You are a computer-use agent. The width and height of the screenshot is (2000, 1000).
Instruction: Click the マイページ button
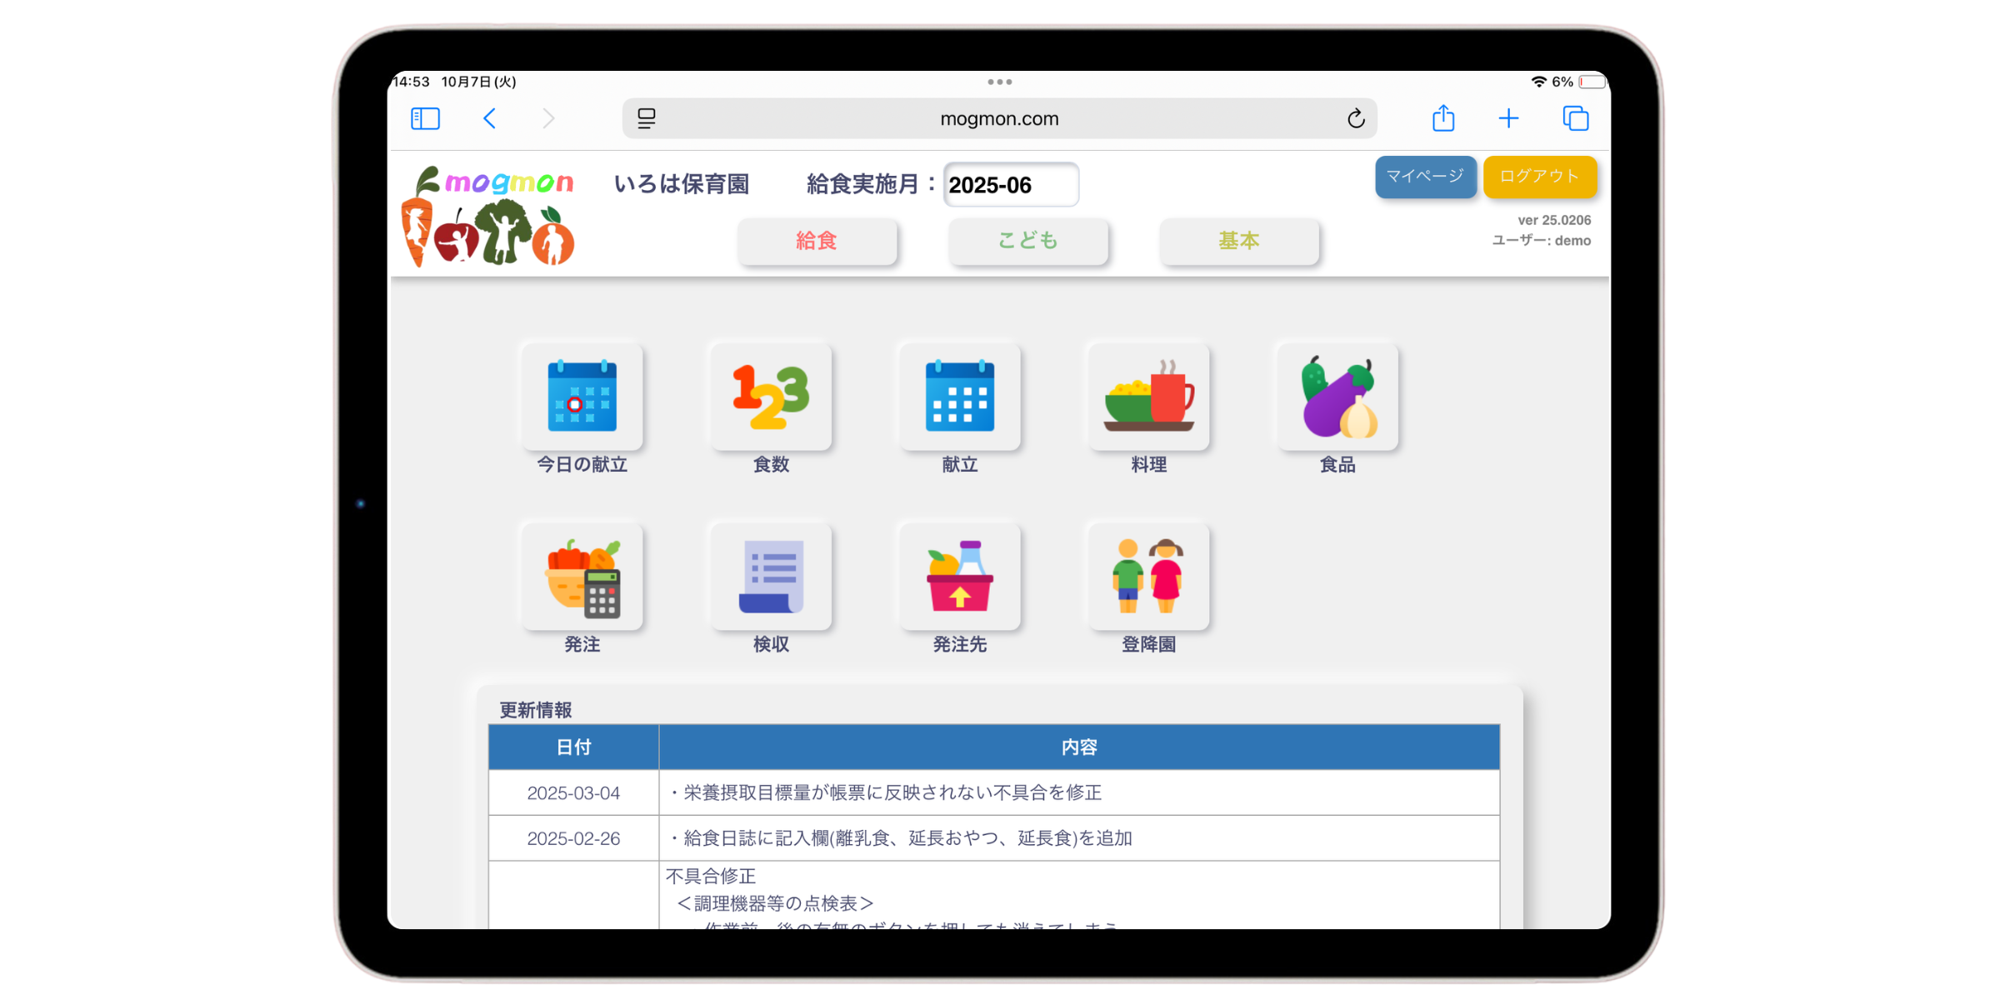click(1424, 177)
